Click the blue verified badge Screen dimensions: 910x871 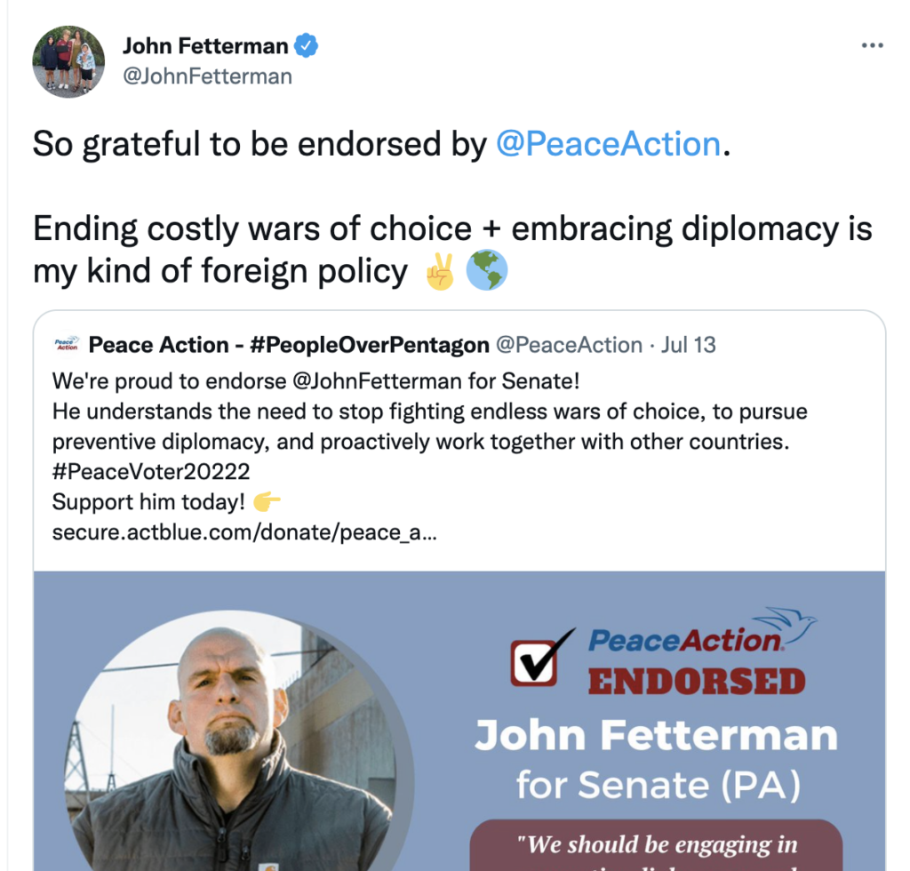[x=307, y=45]
